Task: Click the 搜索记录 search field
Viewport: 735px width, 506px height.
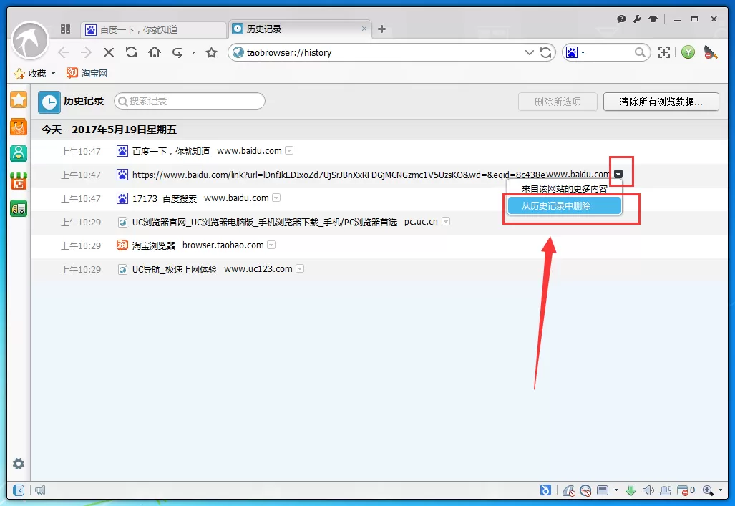Action: click(x=190, y=101)
